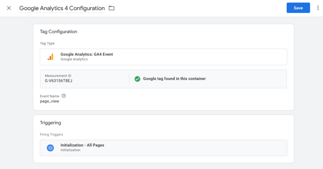Click the Measurement ID label
323x169 pixels.
(x=58, y=76)
